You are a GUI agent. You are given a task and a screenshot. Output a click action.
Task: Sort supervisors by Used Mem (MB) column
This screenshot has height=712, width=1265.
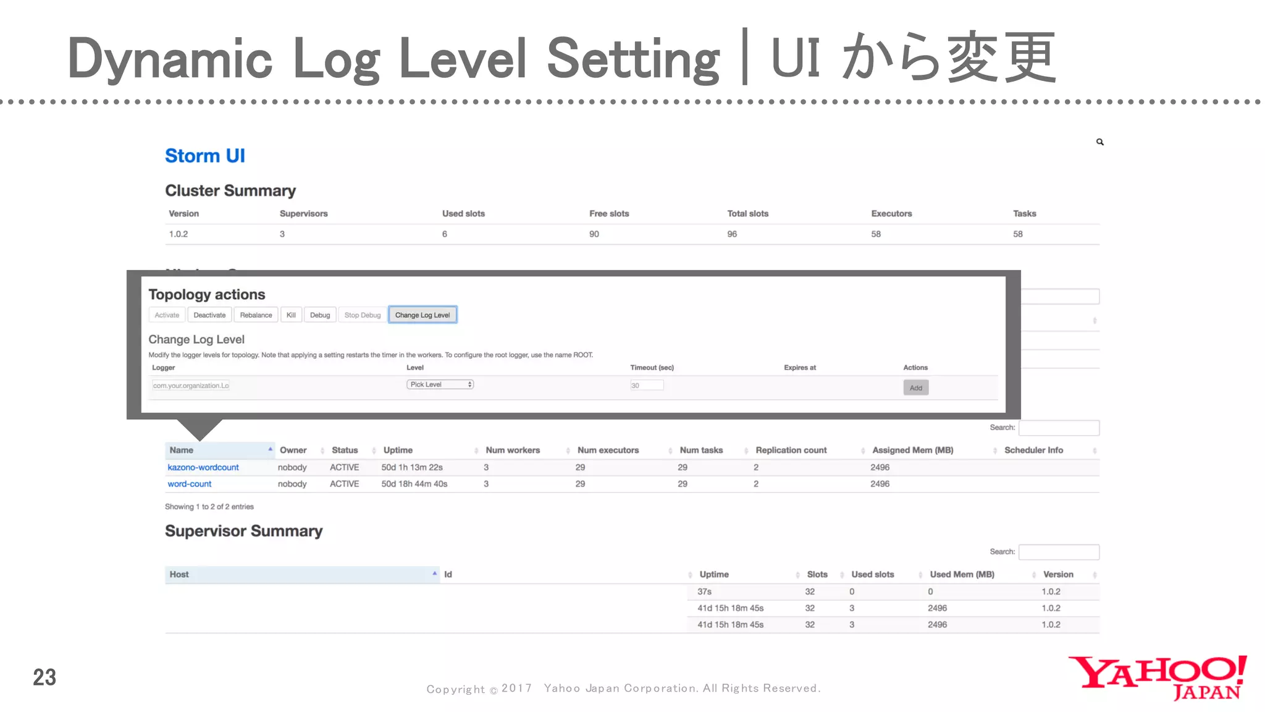tap(982, 574)
